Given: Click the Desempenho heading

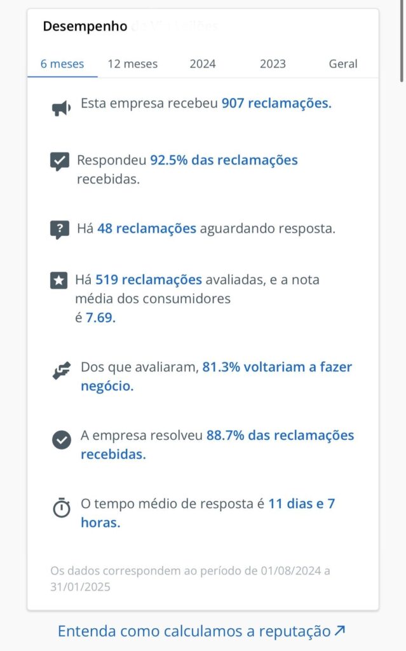Looking at the screenshot, I should pyautogui.click(x=85, y=27).
